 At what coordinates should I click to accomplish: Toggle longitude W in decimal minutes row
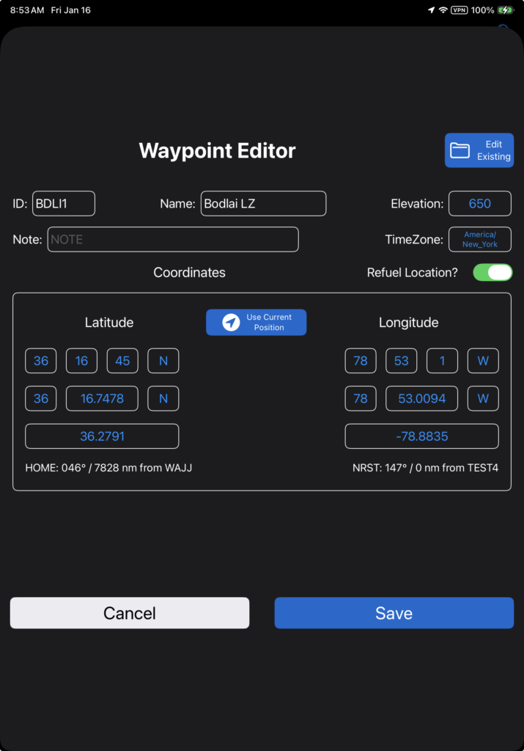(x=483, y=398)
